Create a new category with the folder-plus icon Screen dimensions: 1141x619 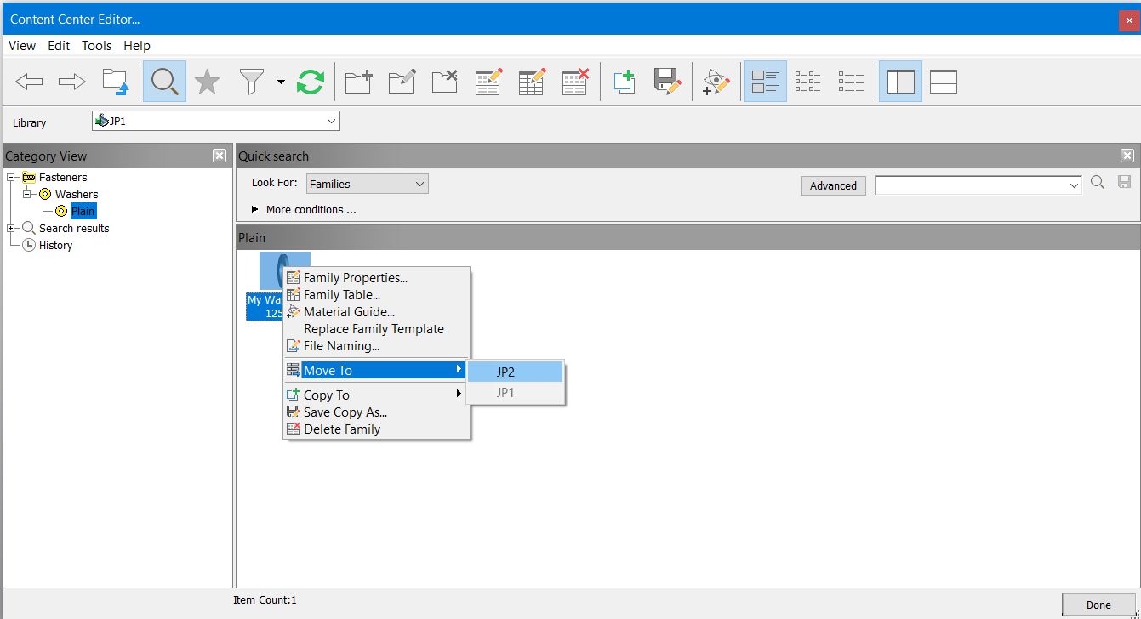357,81
